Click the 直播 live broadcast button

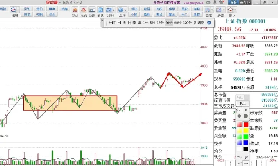tap(233, 2)
